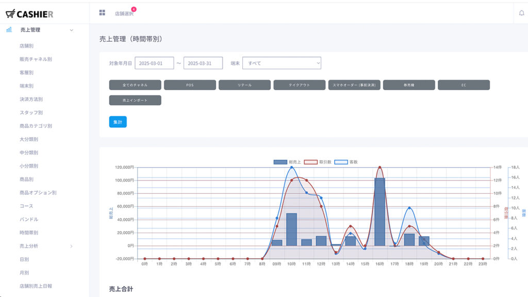
Task: Select 時間帯別 in the sidebar
Action: coord(29,233)
